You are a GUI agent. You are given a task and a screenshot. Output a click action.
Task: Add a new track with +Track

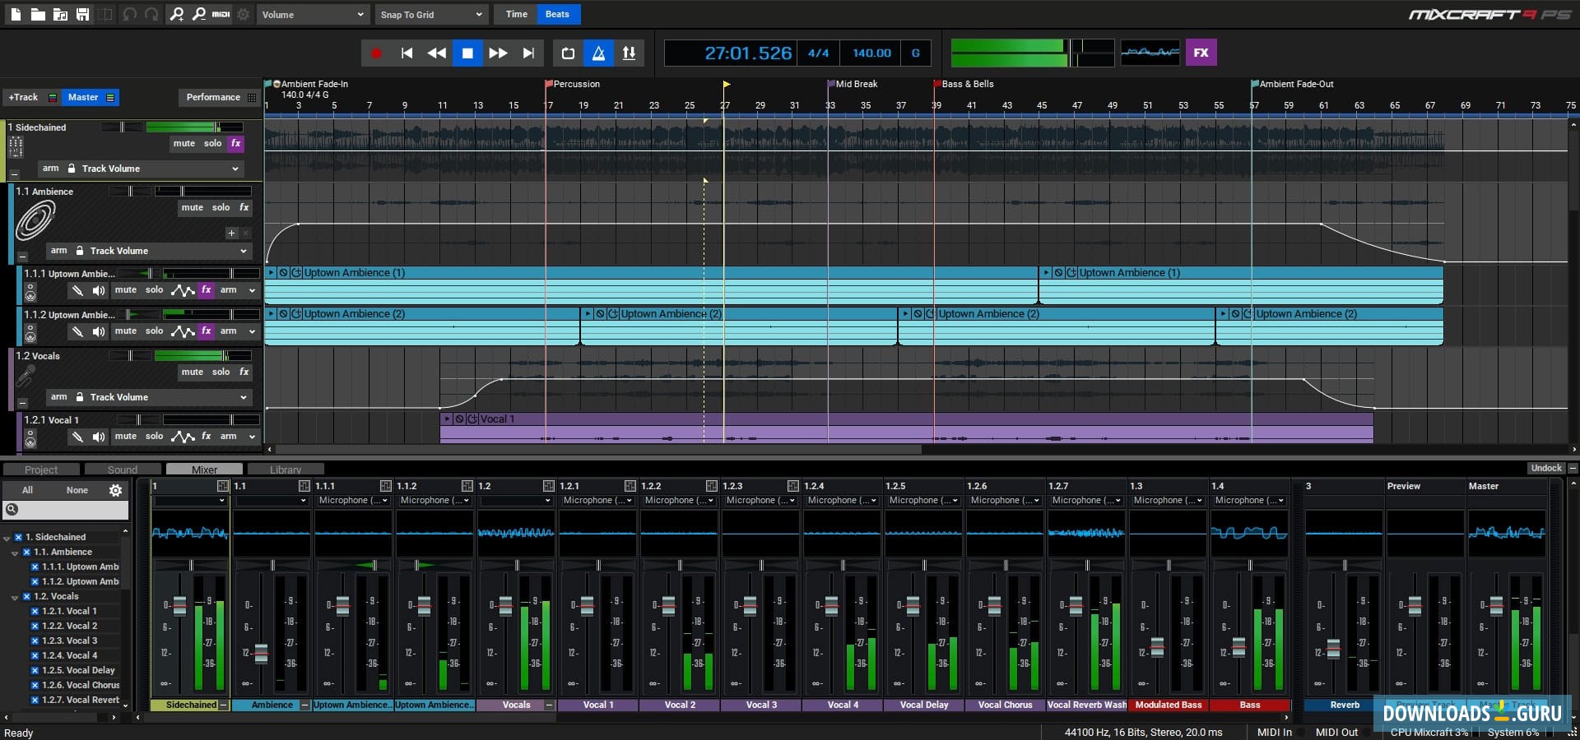coord(23,97)
